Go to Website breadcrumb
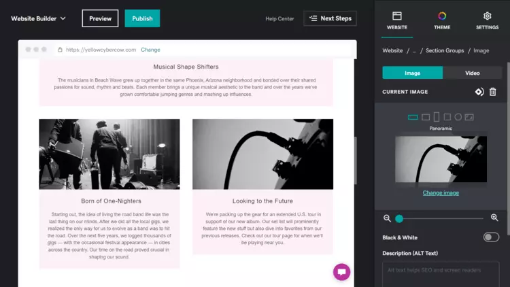Screen dimensions: 510x287 tap(392, 50)
